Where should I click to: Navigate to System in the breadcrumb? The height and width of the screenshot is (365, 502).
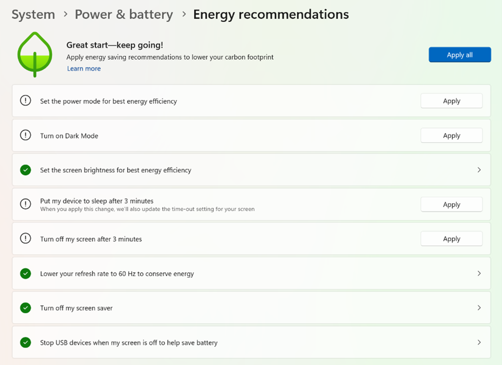(x=33, y=14)
